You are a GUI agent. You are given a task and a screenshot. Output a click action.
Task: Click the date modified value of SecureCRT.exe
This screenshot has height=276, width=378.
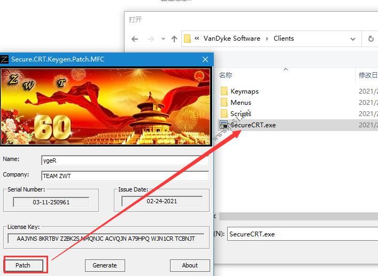point(368,125)
